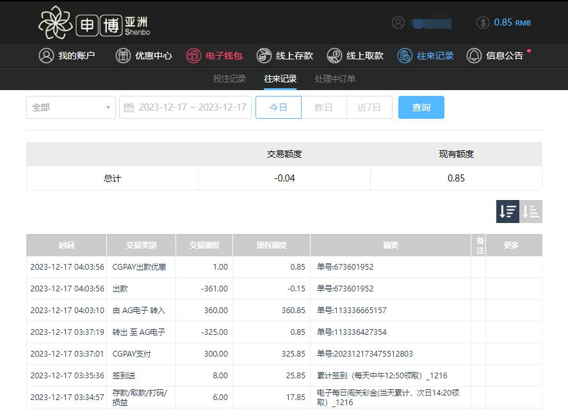The width and height of the screenshot is (568, 409).
Task: Click the 查询 search button
Action: click(x=421, y=107)
